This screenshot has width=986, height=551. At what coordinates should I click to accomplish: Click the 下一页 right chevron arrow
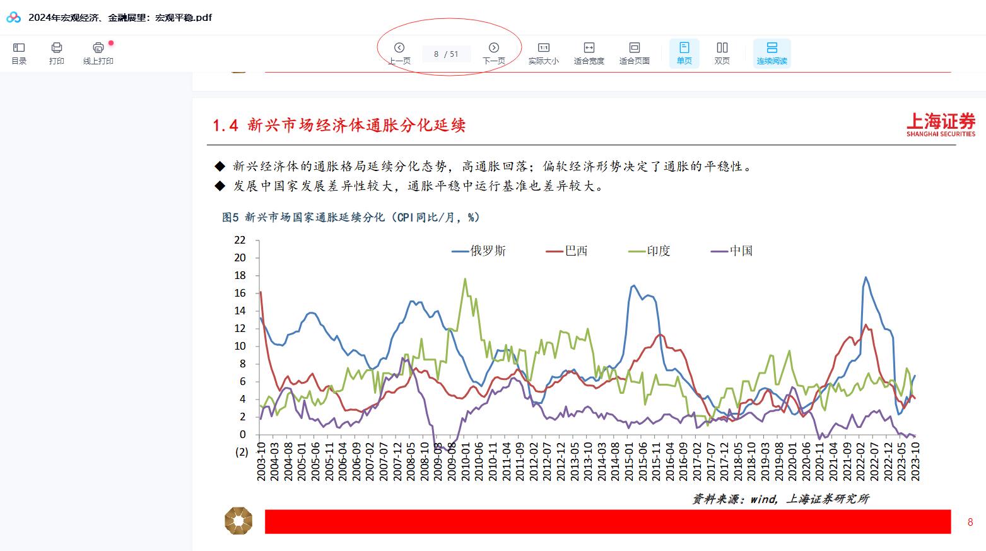(494, 47)
